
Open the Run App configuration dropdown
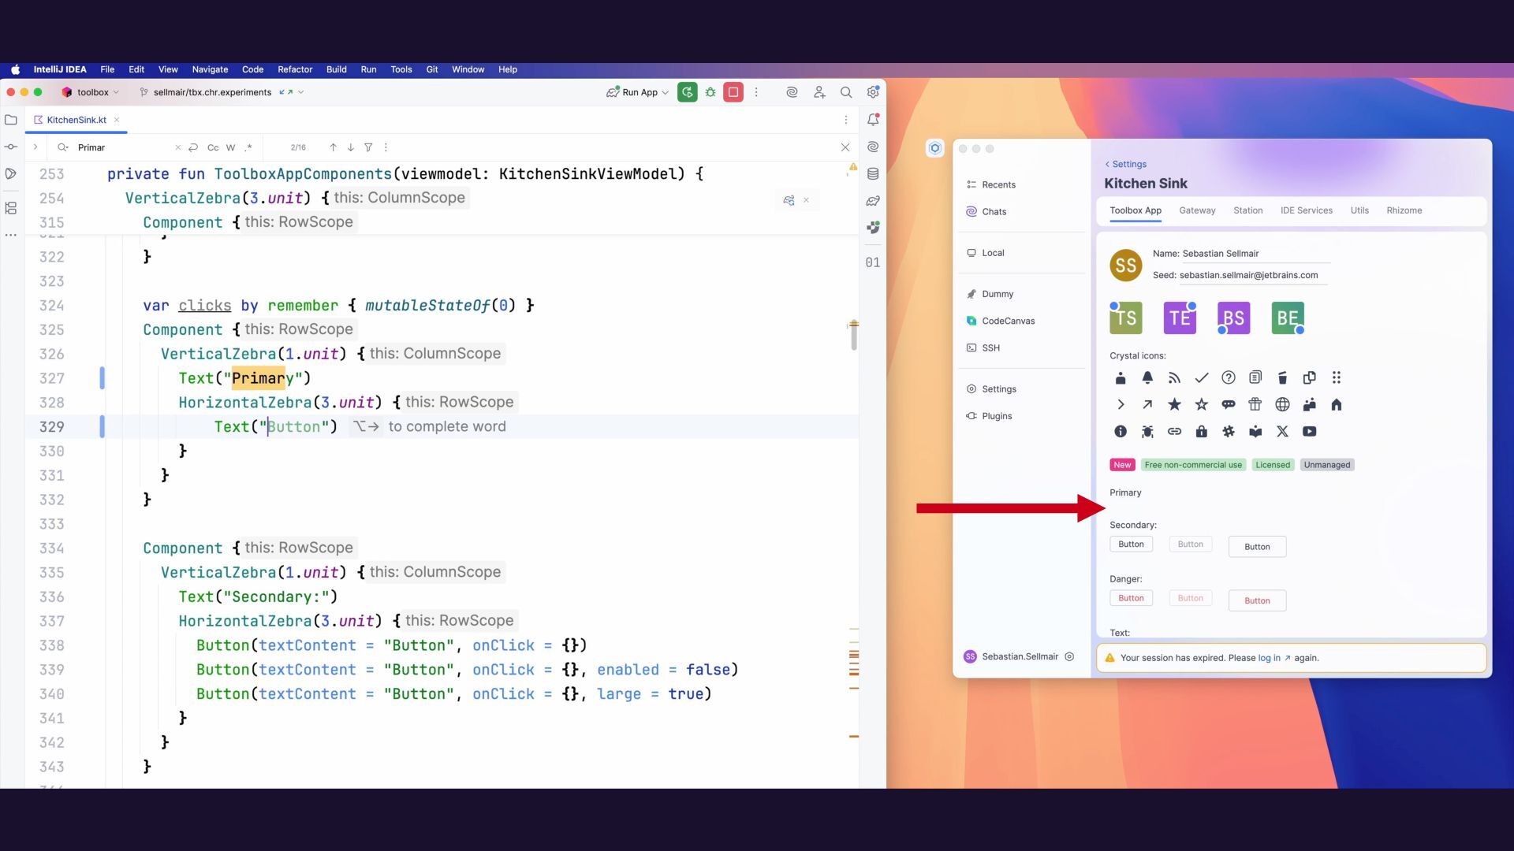click(639, 92)
